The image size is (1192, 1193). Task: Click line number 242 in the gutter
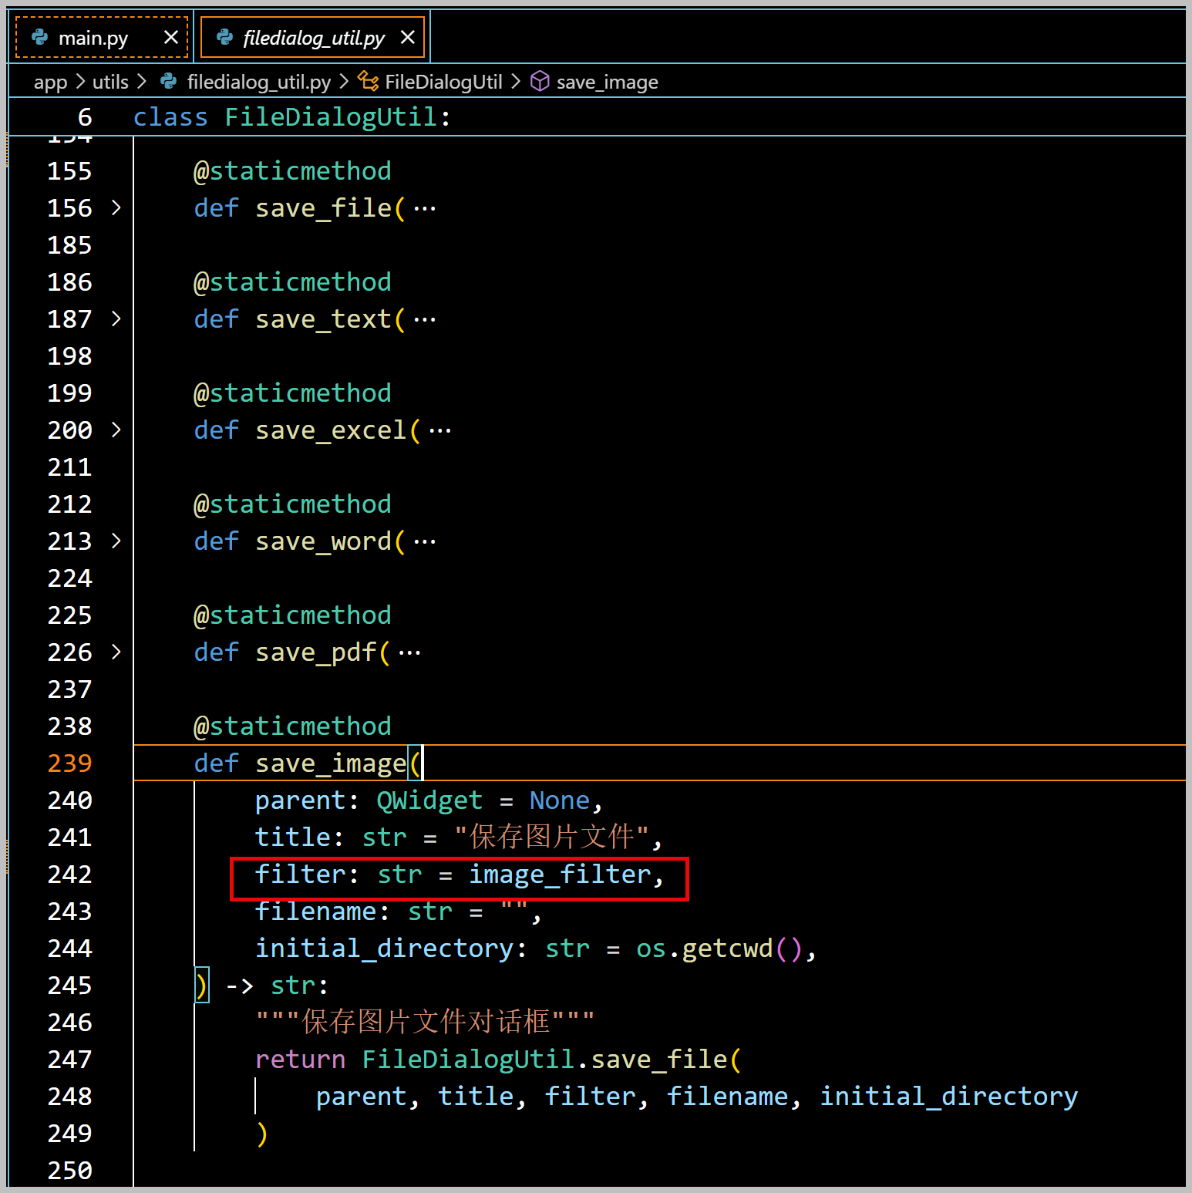(x=69, y=875)
